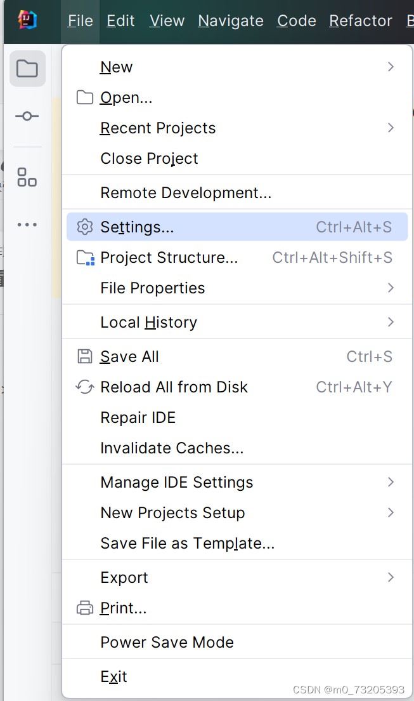Open the Edit menu

[x=120, y=21]
